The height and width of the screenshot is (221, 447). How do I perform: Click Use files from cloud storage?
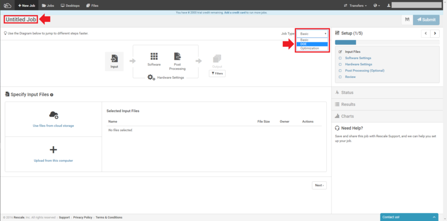click(53, 126)
